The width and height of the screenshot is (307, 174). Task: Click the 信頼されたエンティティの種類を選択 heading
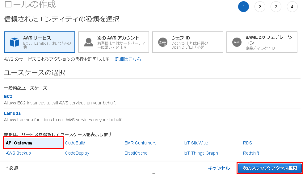[x=62, y=19]
